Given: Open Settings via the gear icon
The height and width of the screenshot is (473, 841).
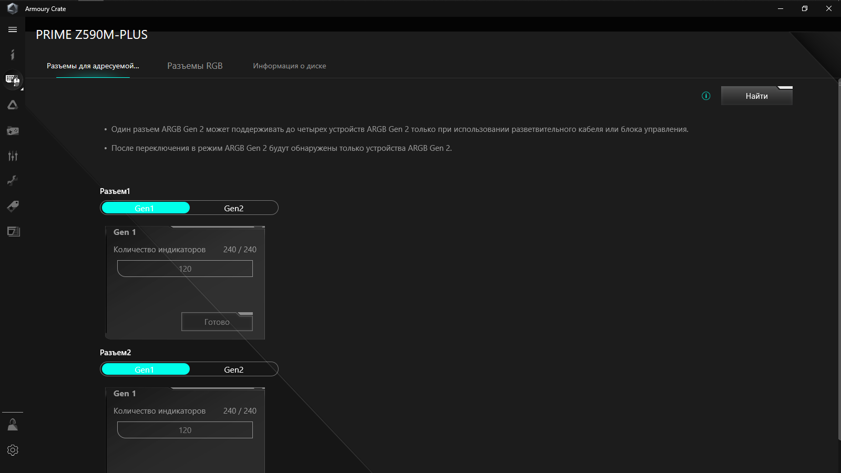Looking at the screenshot, I should (x=13, y=450).
